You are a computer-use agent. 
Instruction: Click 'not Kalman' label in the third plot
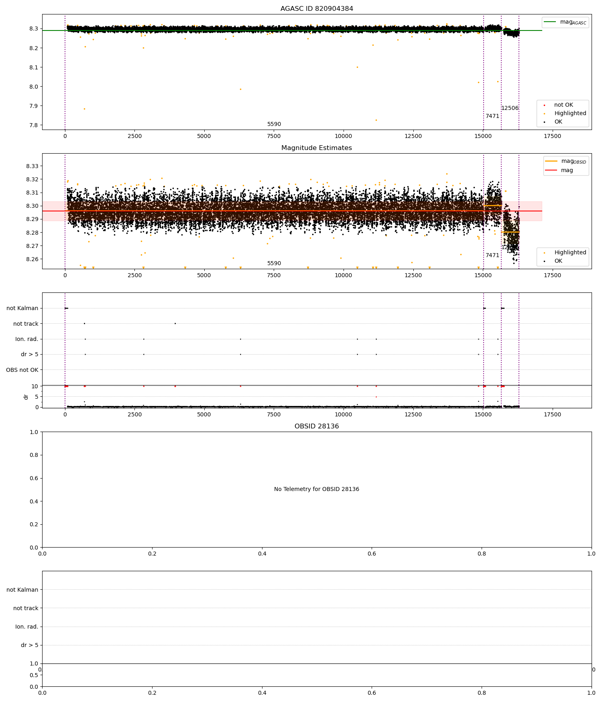click(22, 308)
